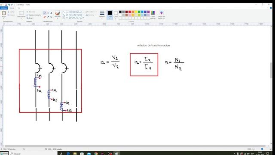Click the vertical scrollbar thumb
The width and height of the screenshot is (275, 155).
pos(271,70)
